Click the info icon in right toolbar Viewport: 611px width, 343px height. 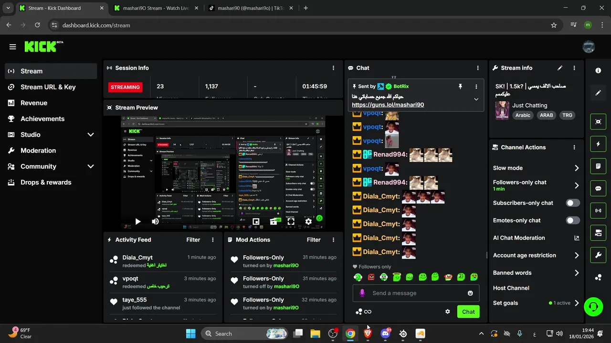[598, 71]
